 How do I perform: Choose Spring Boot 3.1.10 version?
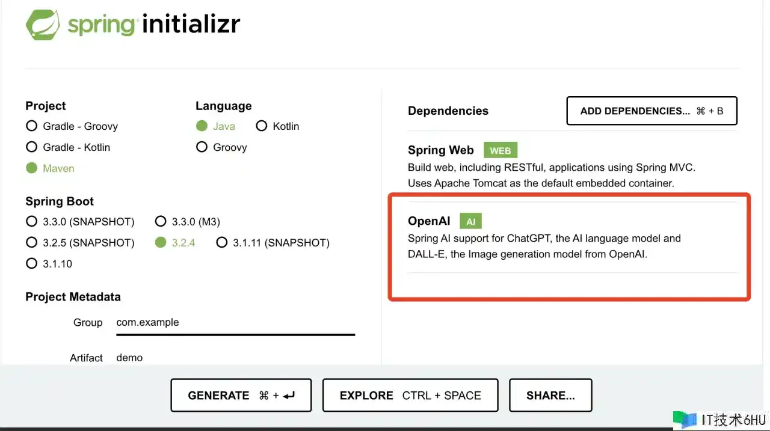(x=49, y=264)
